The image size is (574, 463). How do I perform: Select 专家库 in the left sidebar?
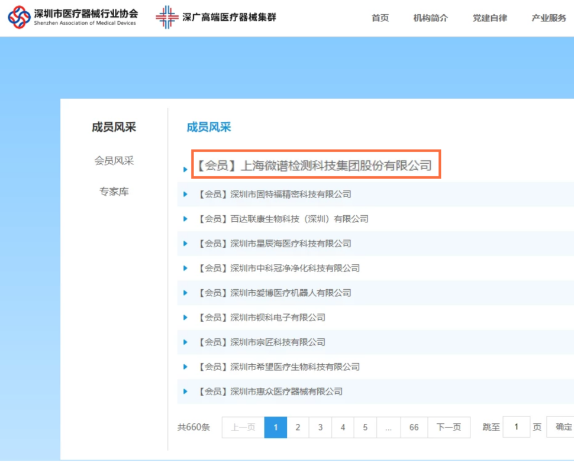click(114, 191)
